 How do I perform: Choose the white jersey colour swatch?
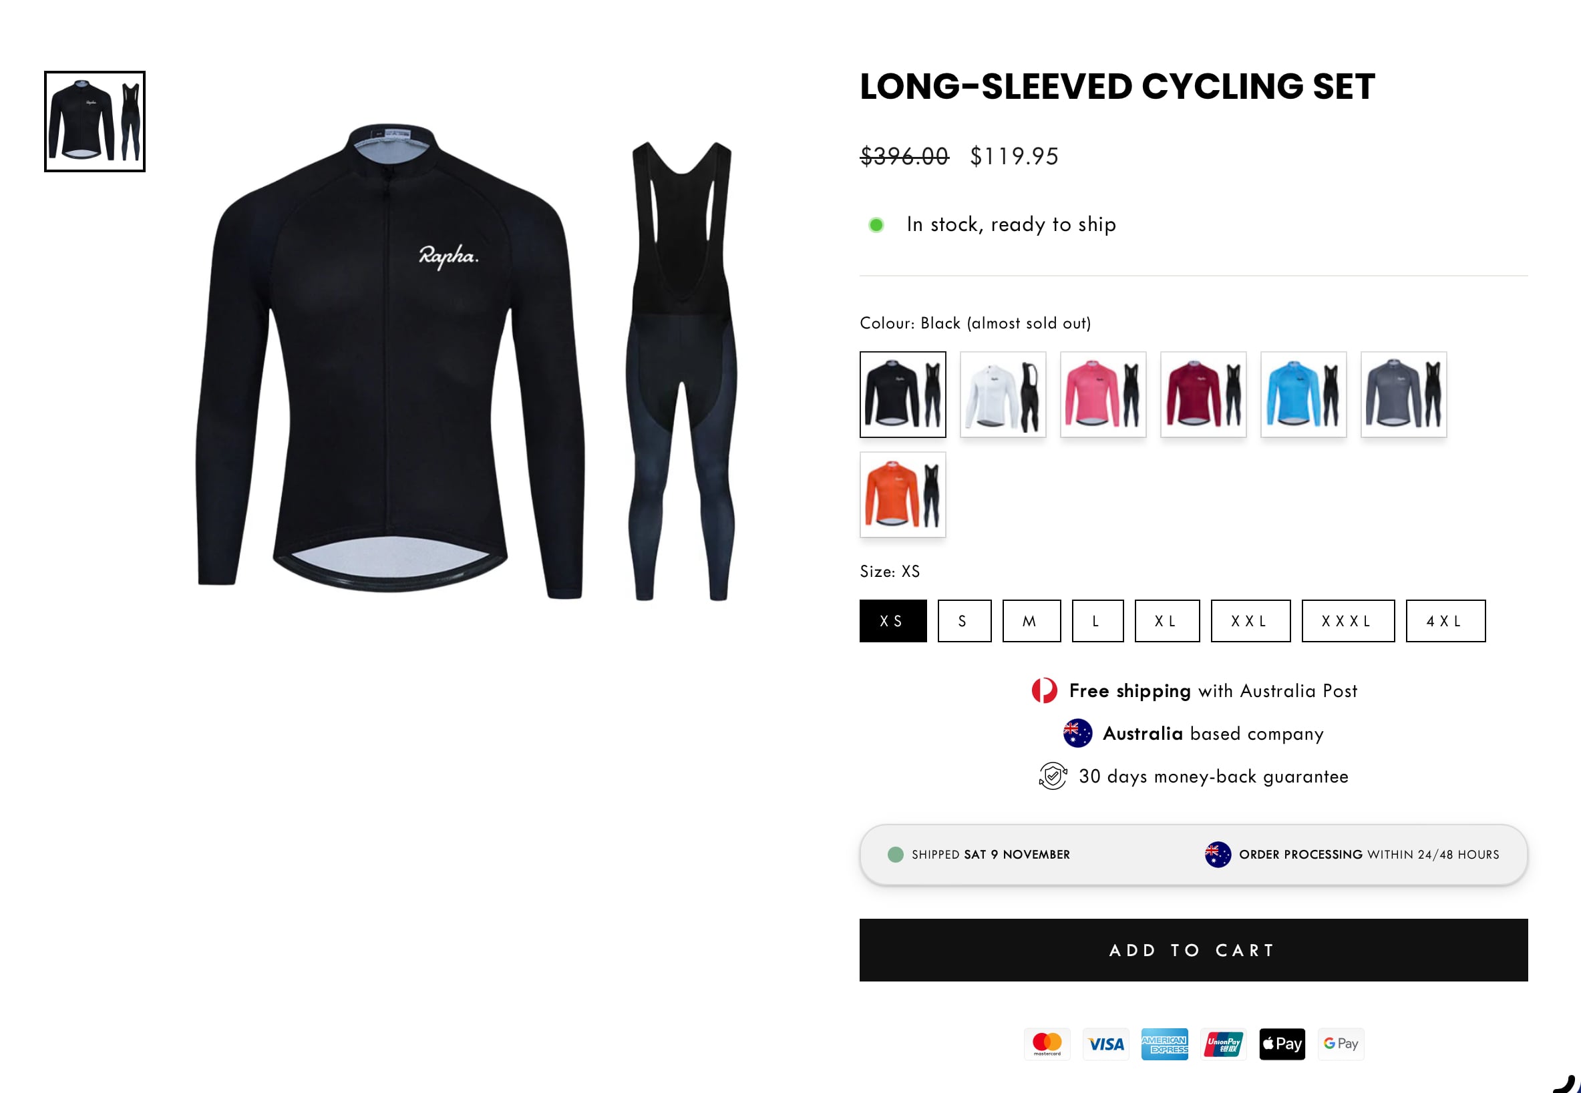point(1003,395)
